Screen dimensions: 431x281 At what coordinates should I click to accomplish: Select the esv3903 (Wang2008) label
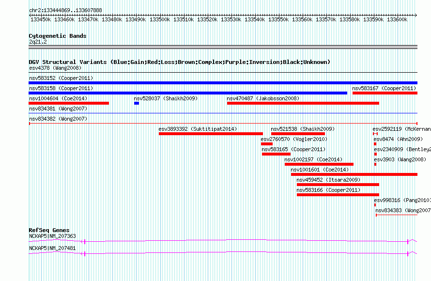(x=400, y=159)
